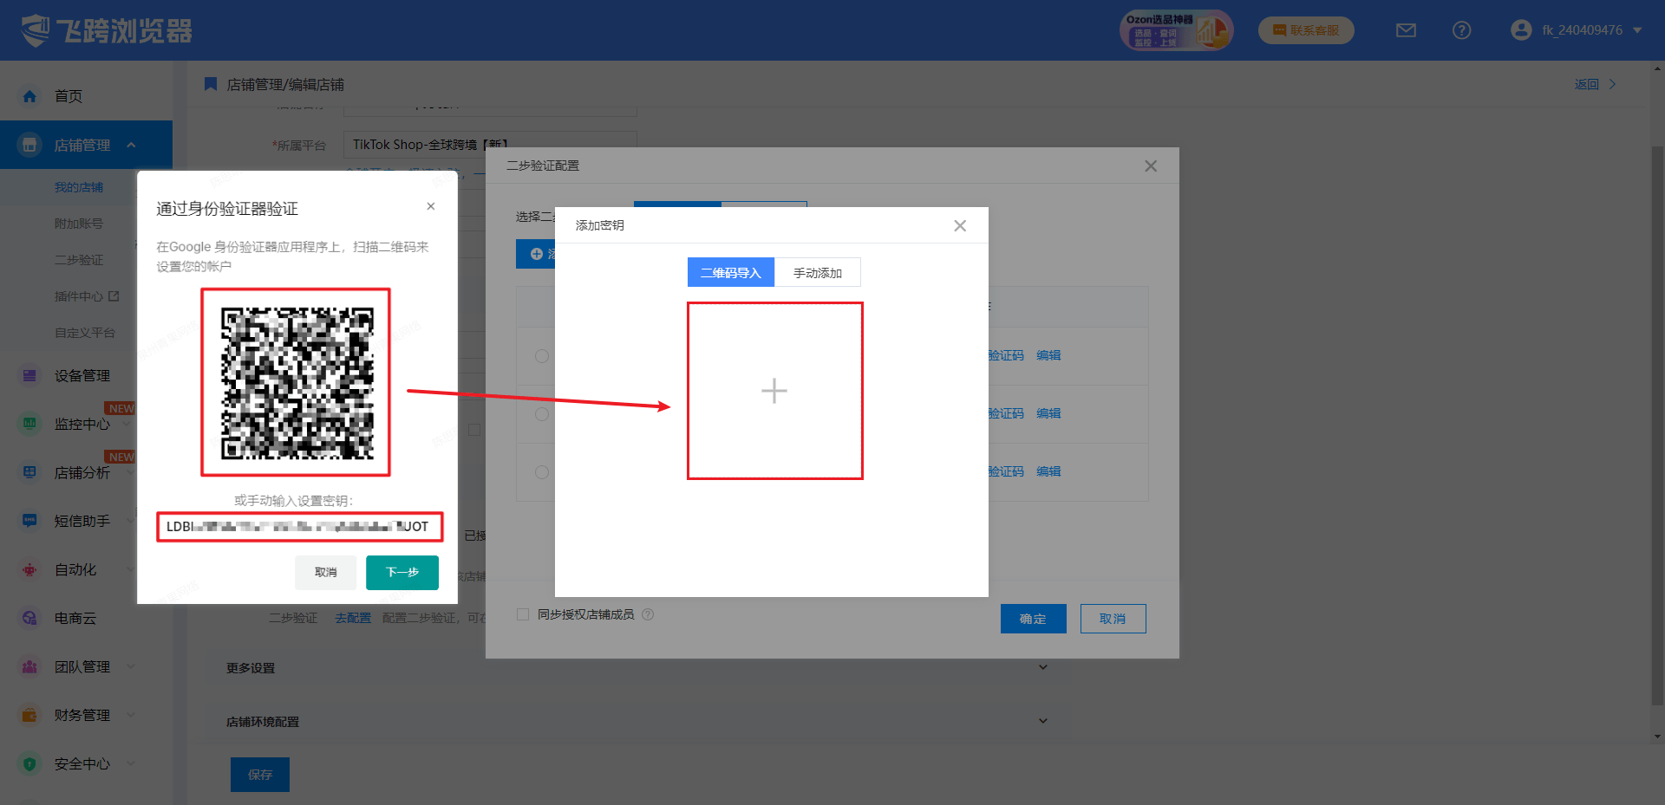1665x805 pixels.
Task: Click 编辑 link in third row
Action: 1048,471
